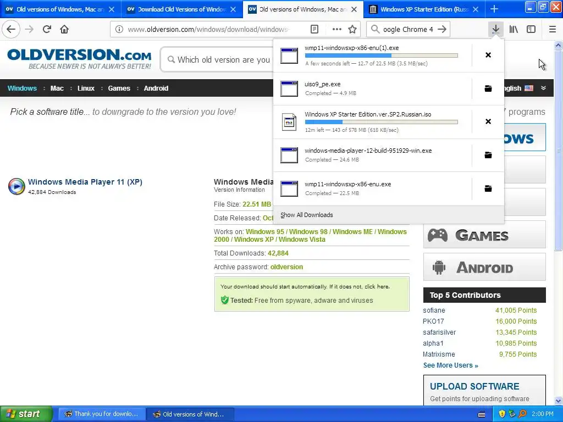Close the Download Old Versions tab
Screen dimensions: 563x422
[x=233, y=9]
